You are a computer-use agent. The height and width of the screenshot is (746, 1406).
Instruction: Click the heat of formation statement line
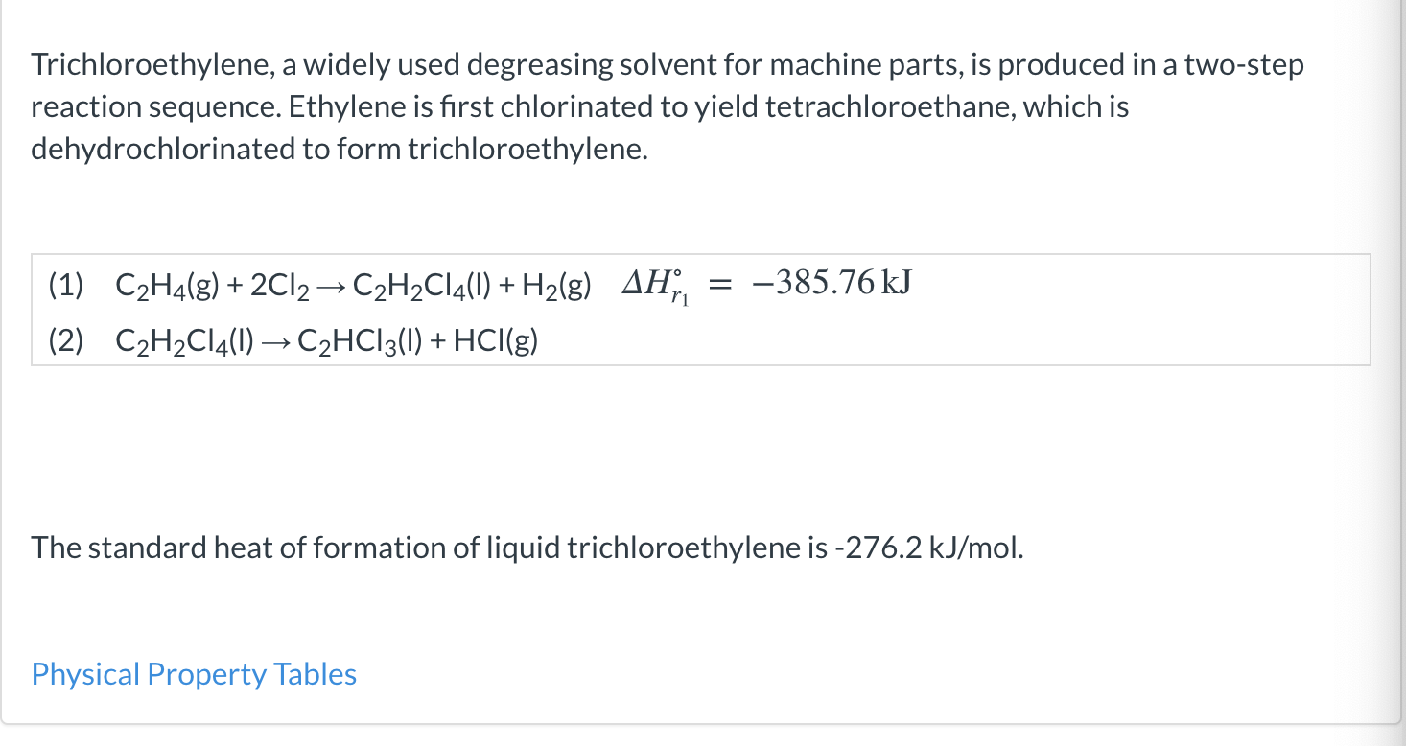point(527,547)
